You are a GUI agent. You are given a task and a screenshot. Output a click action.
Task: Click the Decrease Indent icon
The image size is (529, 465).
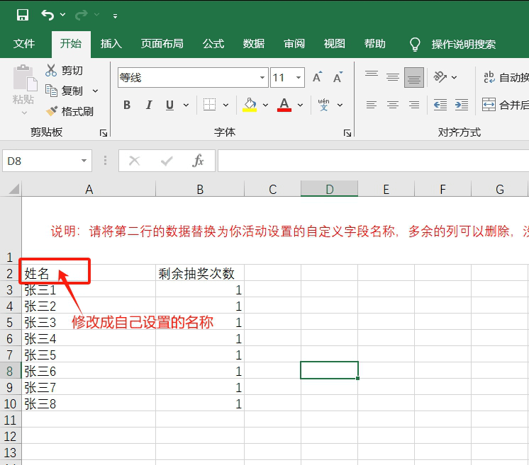pos(440,105)
